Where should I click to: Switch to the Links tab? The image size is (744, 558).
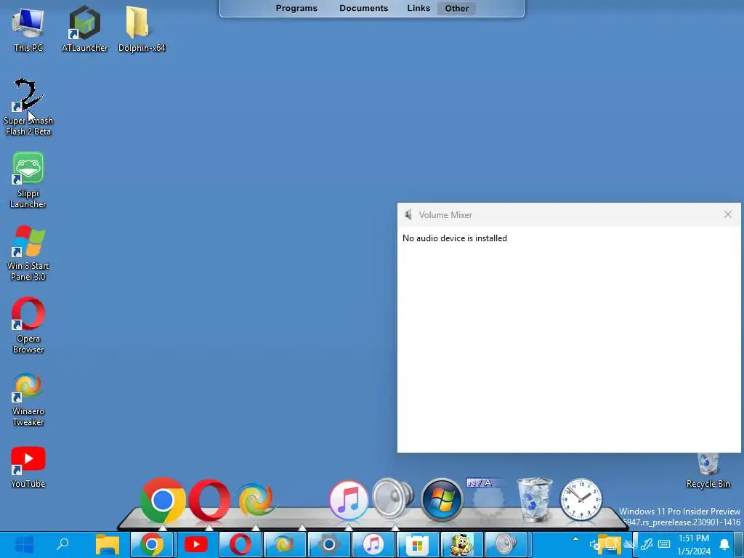[x=418, y=8]
